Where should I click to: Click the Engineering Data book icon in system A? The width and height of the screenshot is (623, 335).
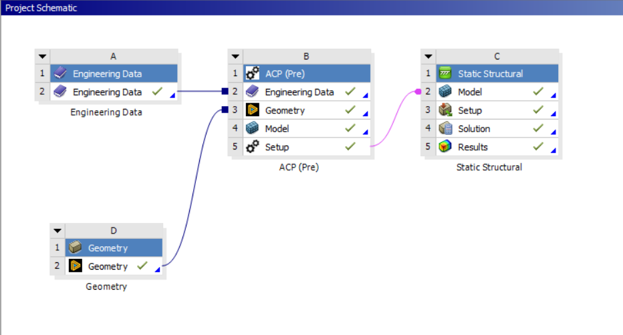[x=60, y=92]
